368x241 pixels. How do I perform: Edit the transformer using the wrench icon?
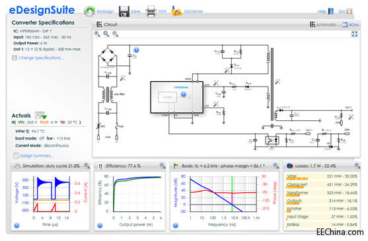pyautogui.click(x=277, y=81)
